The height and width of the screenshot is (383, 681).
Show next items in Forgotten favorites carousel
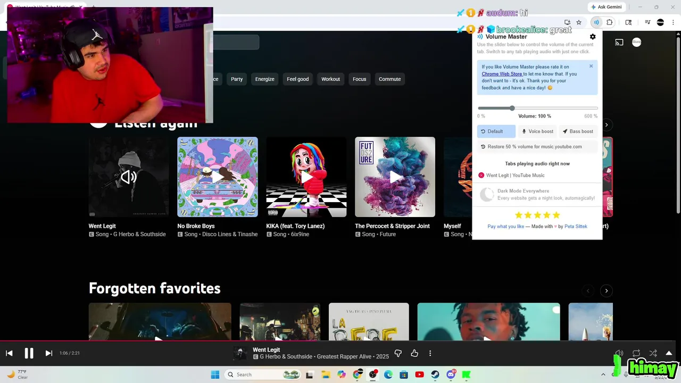point(607,290)
